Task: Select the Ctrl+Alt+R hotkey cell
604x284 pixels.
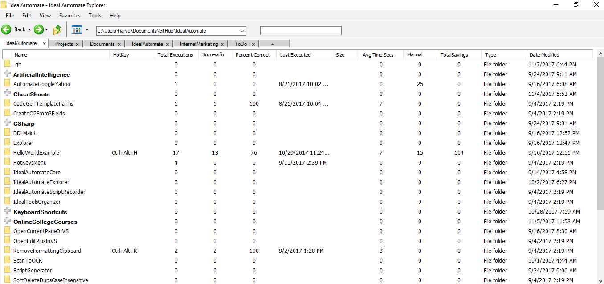Action: pos(124,251)
